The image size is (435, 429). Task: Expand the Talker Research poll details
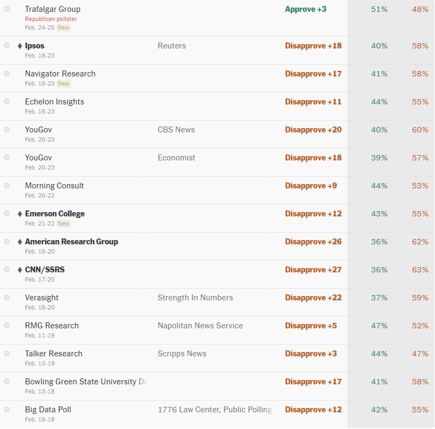tap(6, 353)
